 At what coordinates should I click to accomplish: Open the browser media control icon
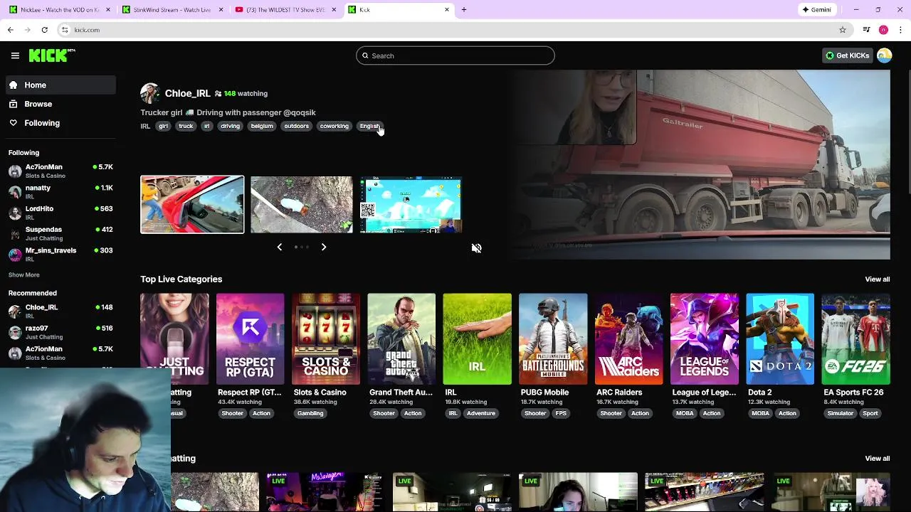[866, 30]
